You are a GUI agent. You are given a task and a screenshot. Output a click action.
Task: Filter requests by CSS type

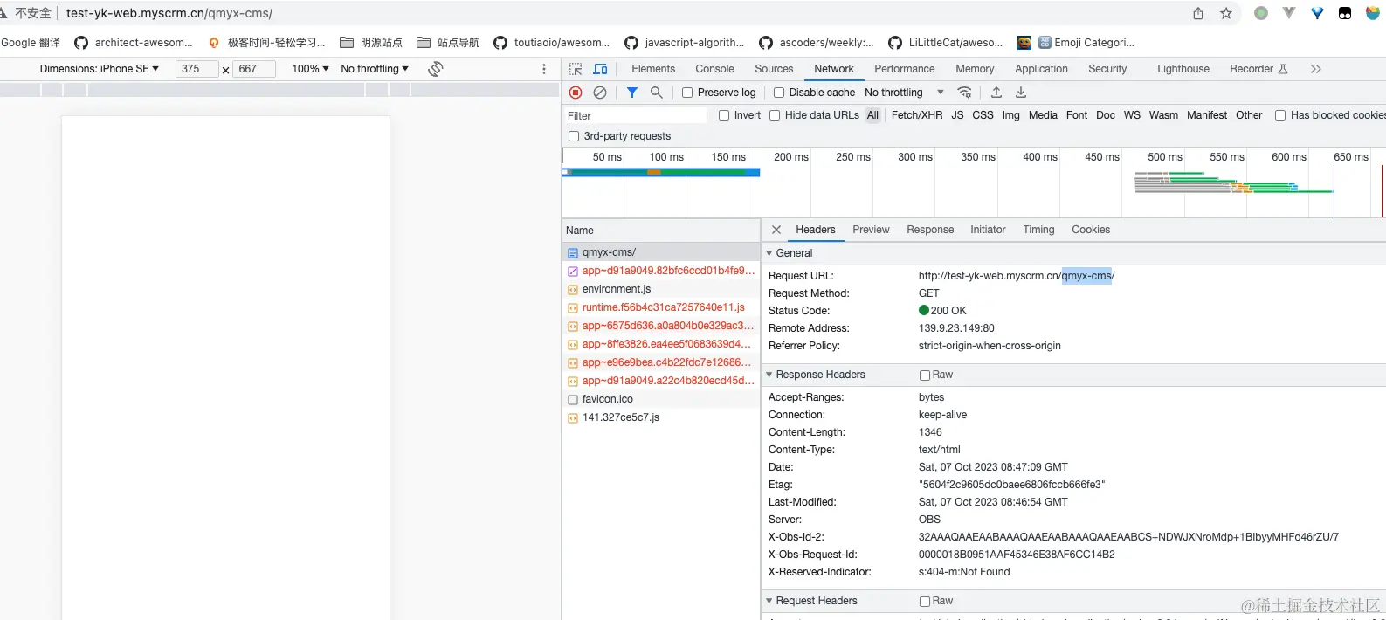pyautogui.click(x=983, y=115)
